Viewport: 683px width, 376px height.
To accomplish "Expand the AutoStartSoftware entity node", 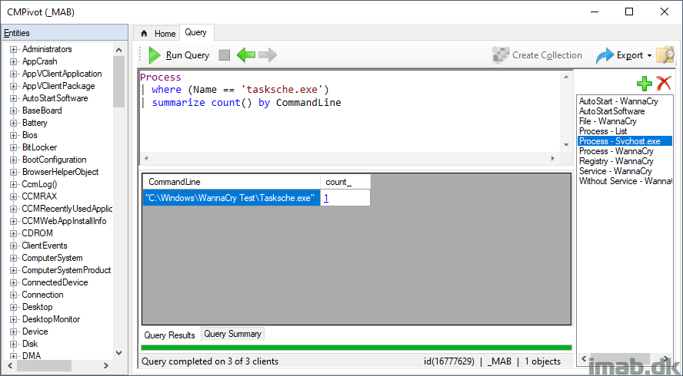I will (x=13, y=99).
